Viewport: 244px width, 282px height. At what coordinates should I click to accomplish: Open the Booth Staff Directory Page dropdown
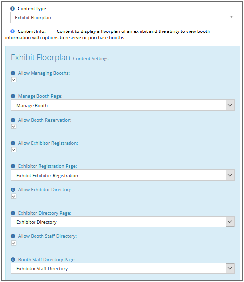tap(230, 268)
